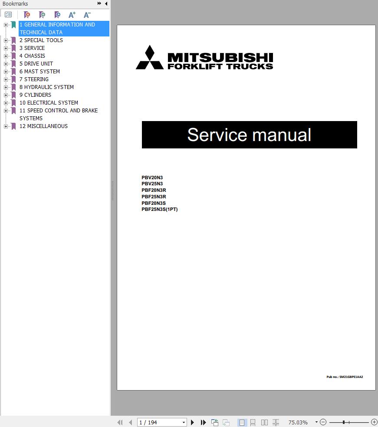The width and height of the screenshot is (378, 427).
Task: Expand the 5 DRIVE UNIT bookmark node
Action: [x=6, y=64]
